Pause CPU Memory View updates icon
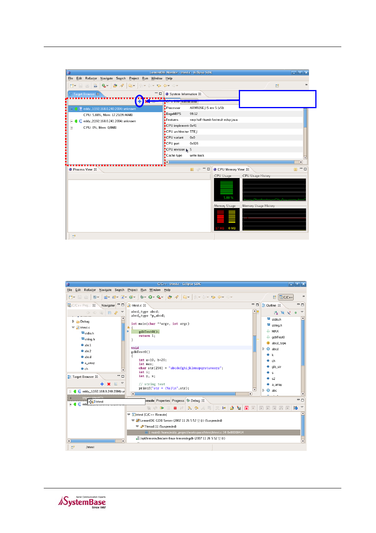The image size is (376, 533). click(295, 169)
